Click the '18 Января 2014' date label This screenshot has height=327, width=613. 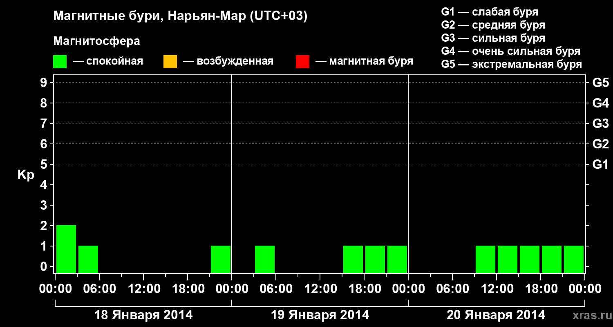click(x=143, y=315)
